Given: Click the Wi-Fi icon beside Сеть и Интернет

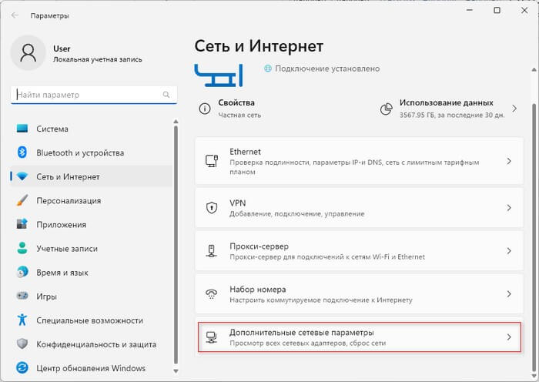Looking at the screenshot, I should tap(22, 176).
